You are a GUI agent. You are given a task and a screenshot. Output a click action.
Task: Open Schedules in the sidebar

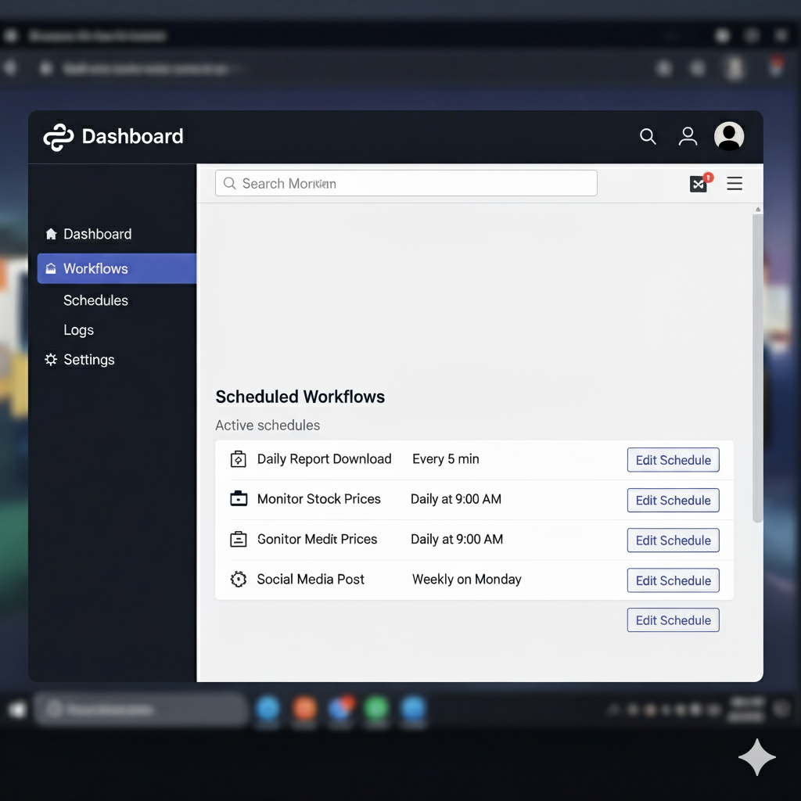pos(95,300)
